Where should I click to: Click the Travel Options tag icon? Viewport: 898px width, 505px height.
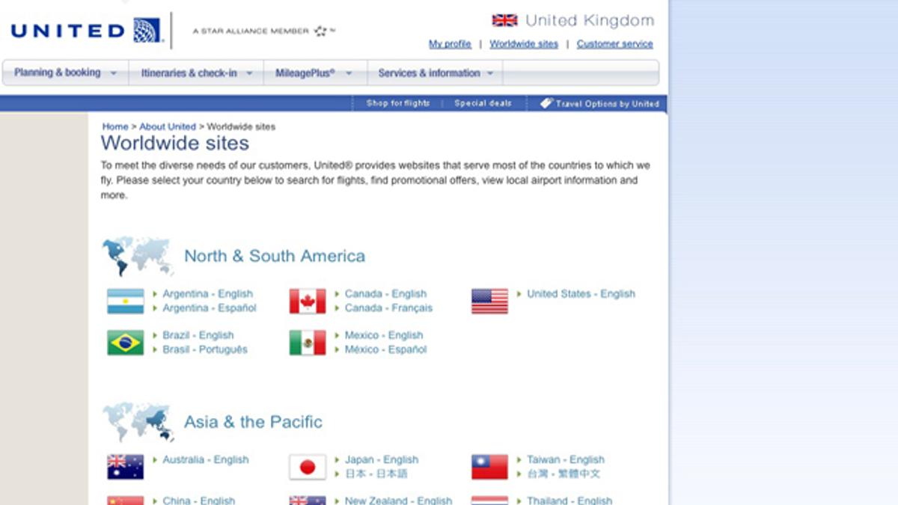(x=546, y=103)
